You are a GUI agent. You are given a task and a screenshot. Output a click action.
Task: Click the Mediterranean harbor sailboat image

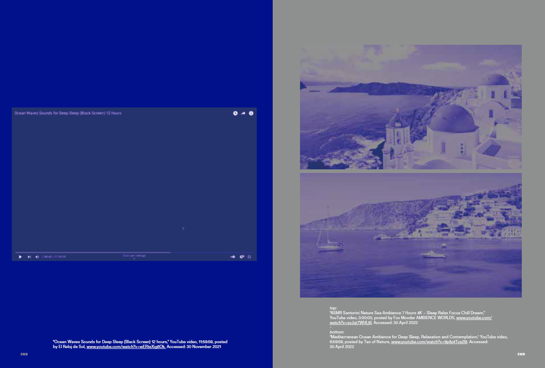pyautogui.click(x=410, y=235)
